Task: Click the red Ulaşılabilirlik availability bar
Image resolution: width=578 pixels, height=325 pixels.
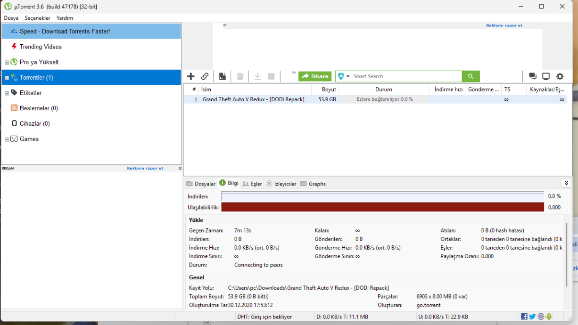Action: pyautogui.click(x=382, y=207)
